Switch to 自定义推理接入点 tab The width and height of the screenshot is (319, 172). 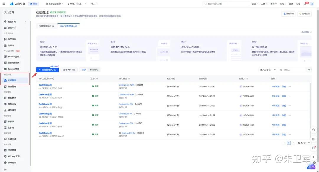click(x=69, y=26)
